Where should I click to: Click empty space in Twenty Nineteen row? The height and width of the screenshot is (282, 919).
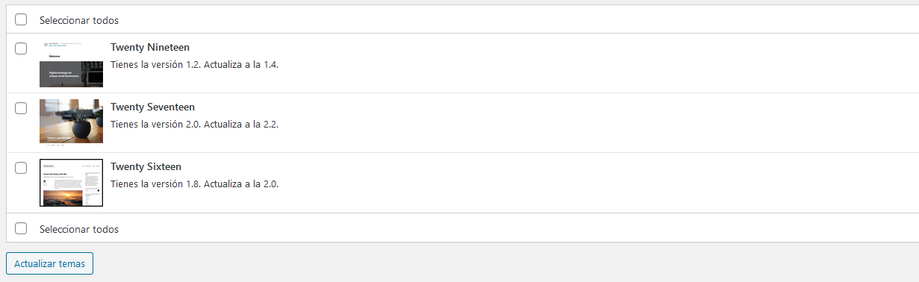point(597,63)
